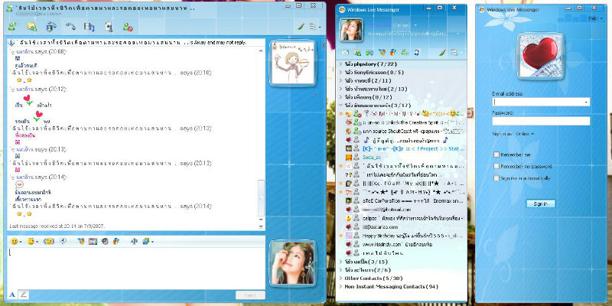612x306 pixels.
Task: Add a contact icon in contact list
Action: [x=405, y=52]
